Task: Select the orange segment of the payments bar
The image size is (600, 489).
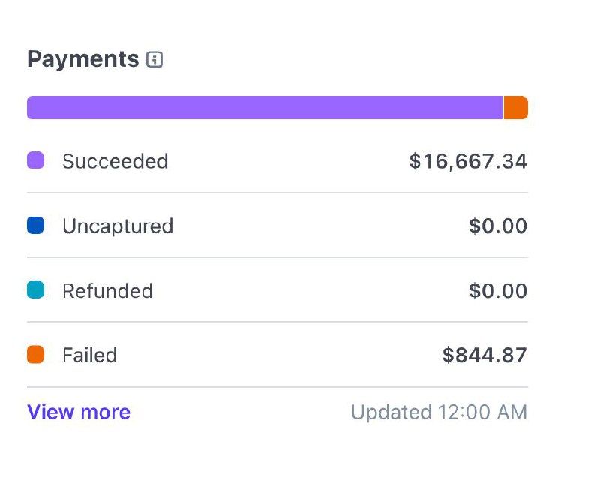Action: tap(516, 108)
